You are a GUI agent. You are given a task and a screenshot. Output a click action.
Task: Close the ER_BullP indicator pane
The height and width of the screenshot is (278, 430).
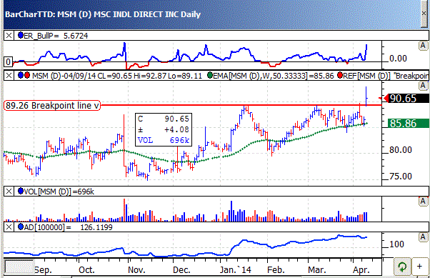[x=9, y=36]
